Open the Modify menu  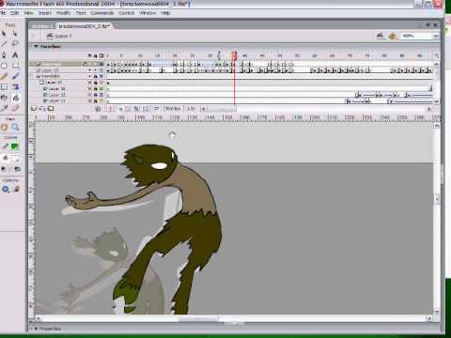point(63,13)
